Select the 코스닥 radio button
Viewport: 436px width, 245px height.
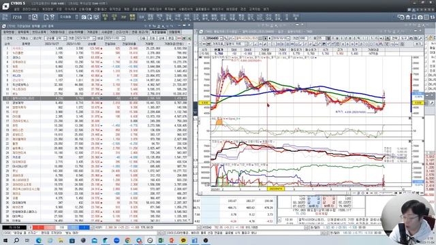[36, 38]
